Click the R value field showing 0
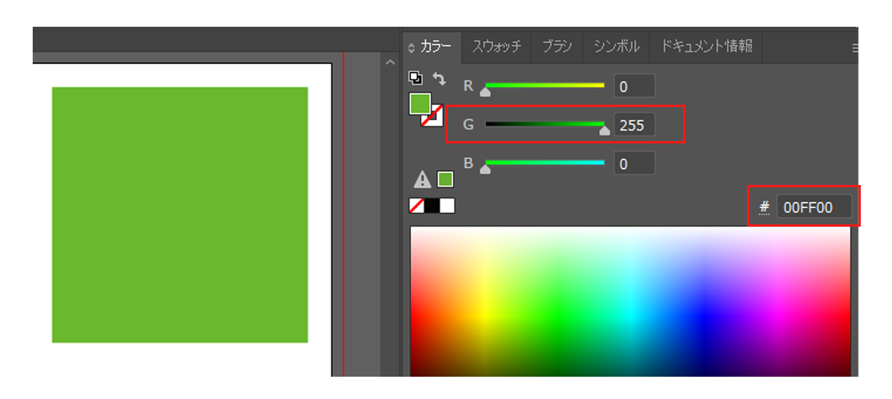Viewport: 892px width, 399px height. tap(634, 86)
